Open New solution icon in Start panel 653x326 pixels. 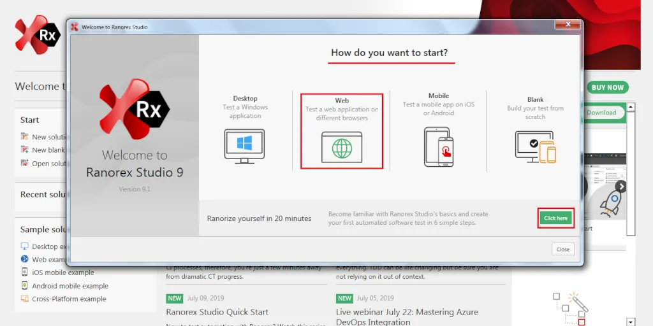click(x=25, y=137)
